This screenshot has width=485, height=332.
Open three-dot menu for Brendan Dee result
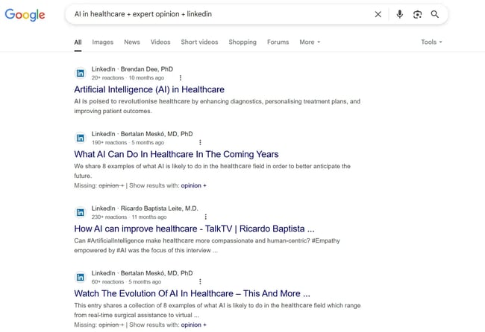click(181, 77)
